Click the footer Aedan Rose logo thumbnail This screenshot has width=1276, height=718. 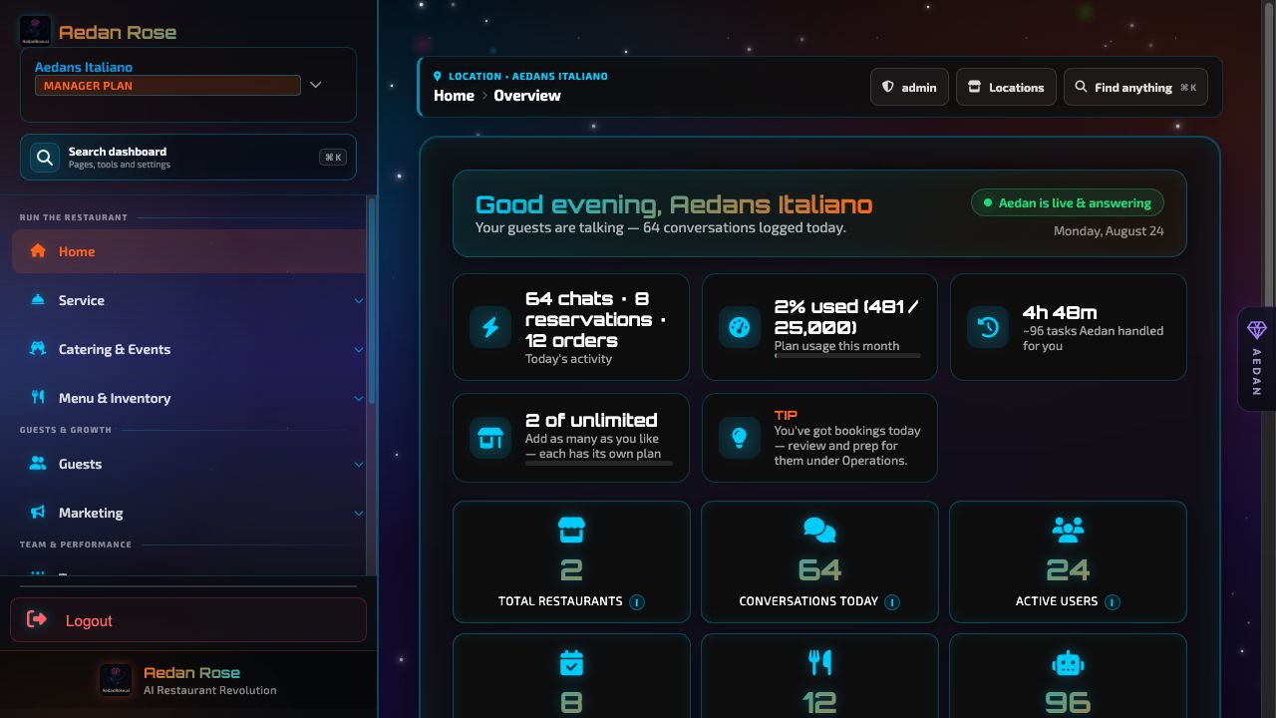116,680
